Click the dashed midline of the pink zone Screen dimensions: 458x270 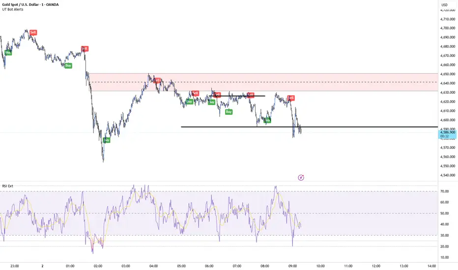click(263, 82)
